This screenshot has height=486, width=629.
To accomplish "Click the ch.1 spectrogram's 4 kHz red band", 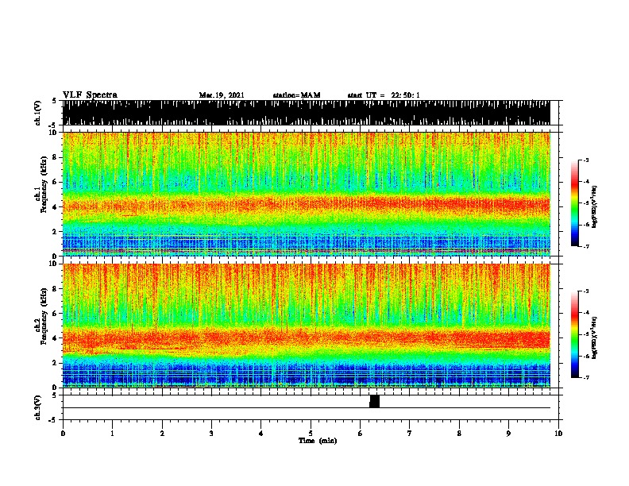I will pos(307,204).
